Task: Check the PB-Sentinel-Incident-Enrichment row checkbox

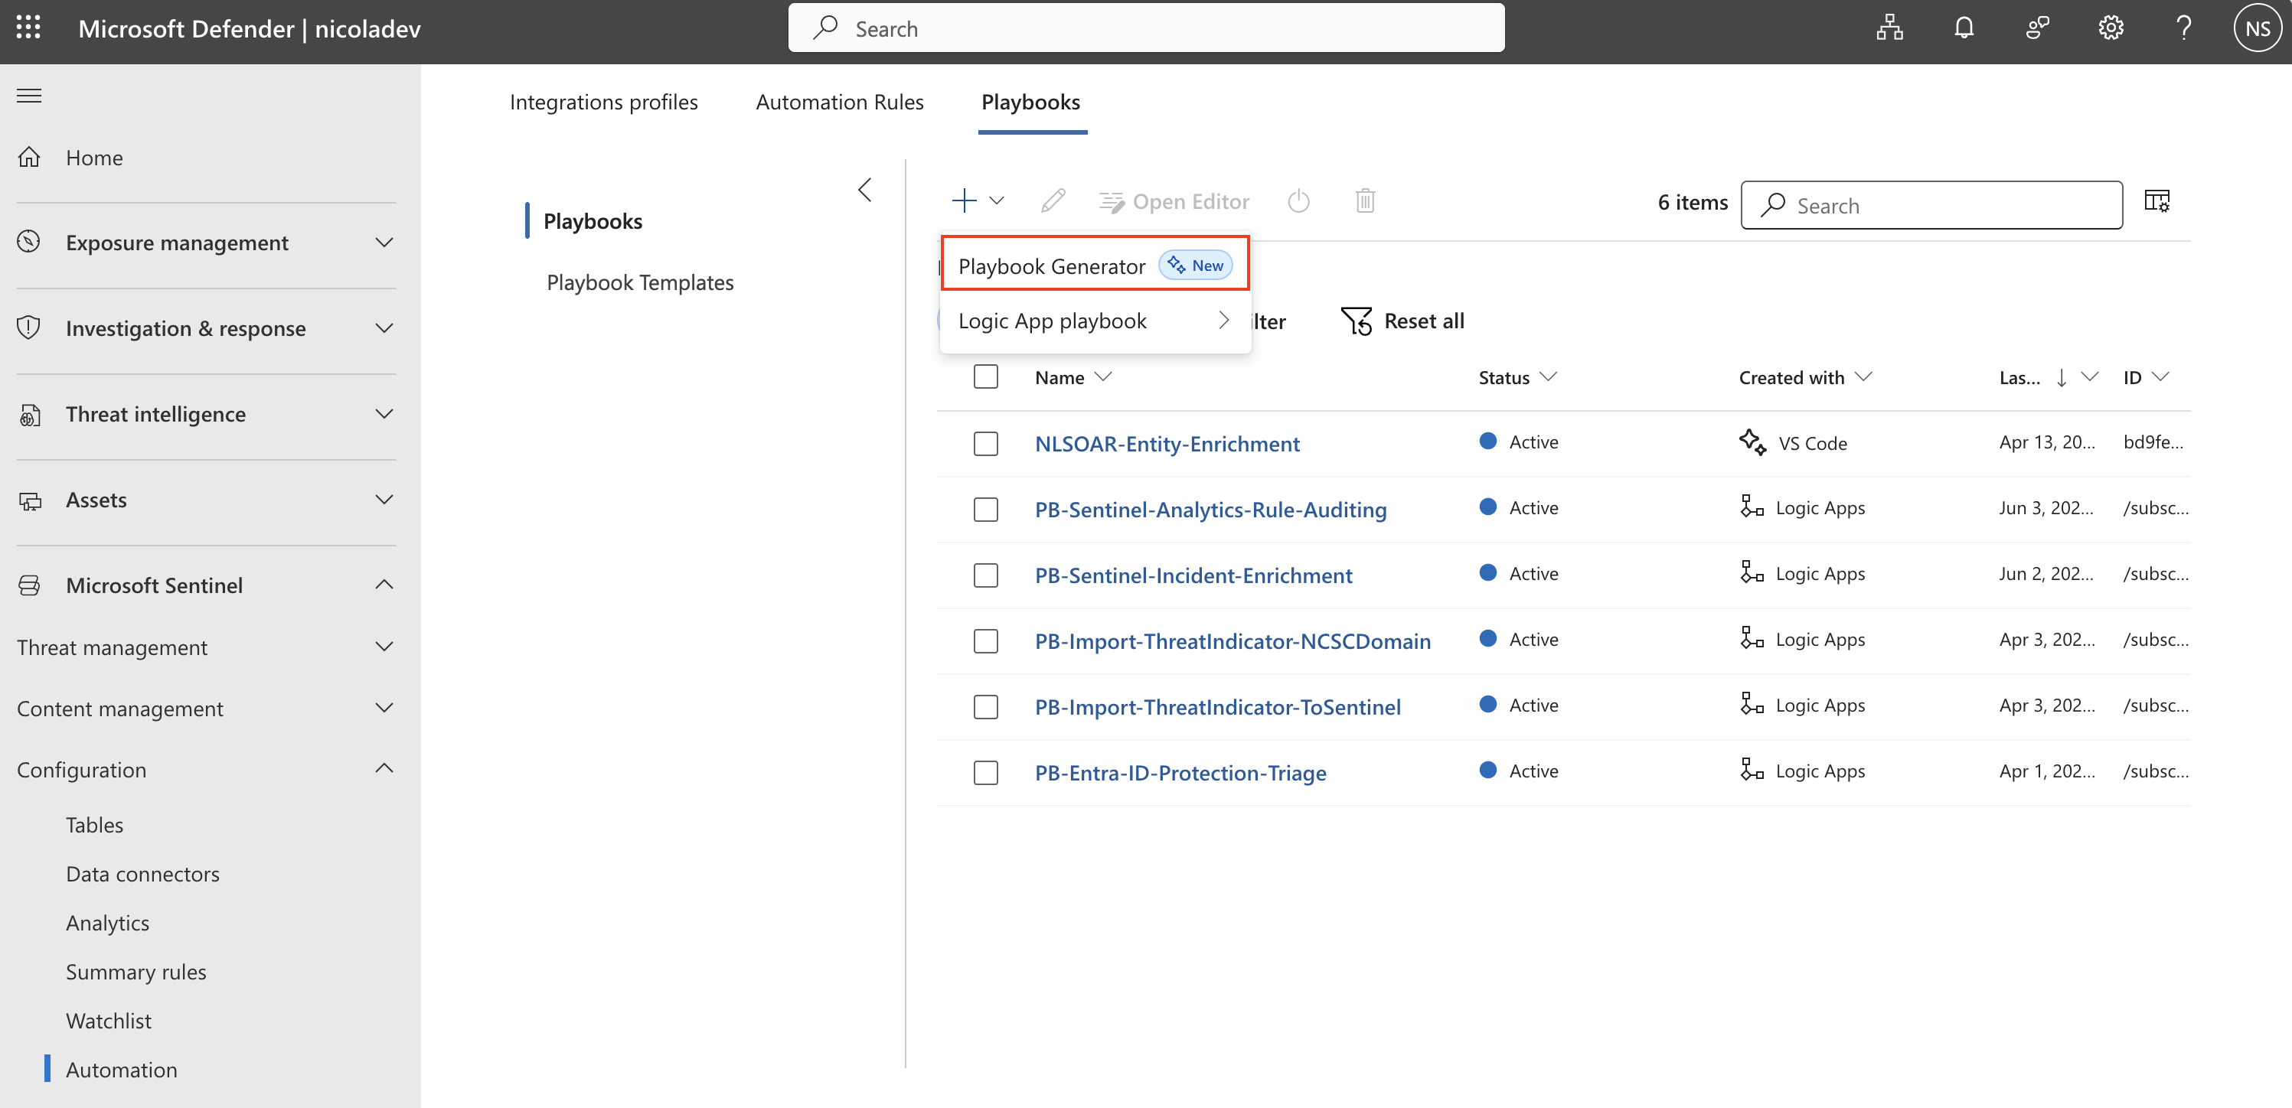Action: pos(986,575)
